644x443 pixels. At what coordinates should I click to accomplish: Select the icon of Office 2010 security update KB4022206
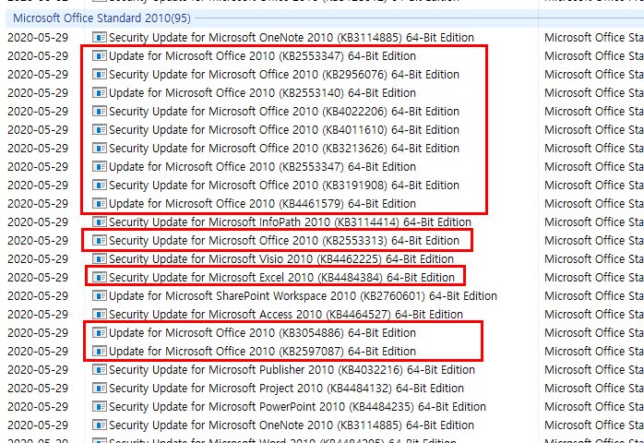pos(100,112)
